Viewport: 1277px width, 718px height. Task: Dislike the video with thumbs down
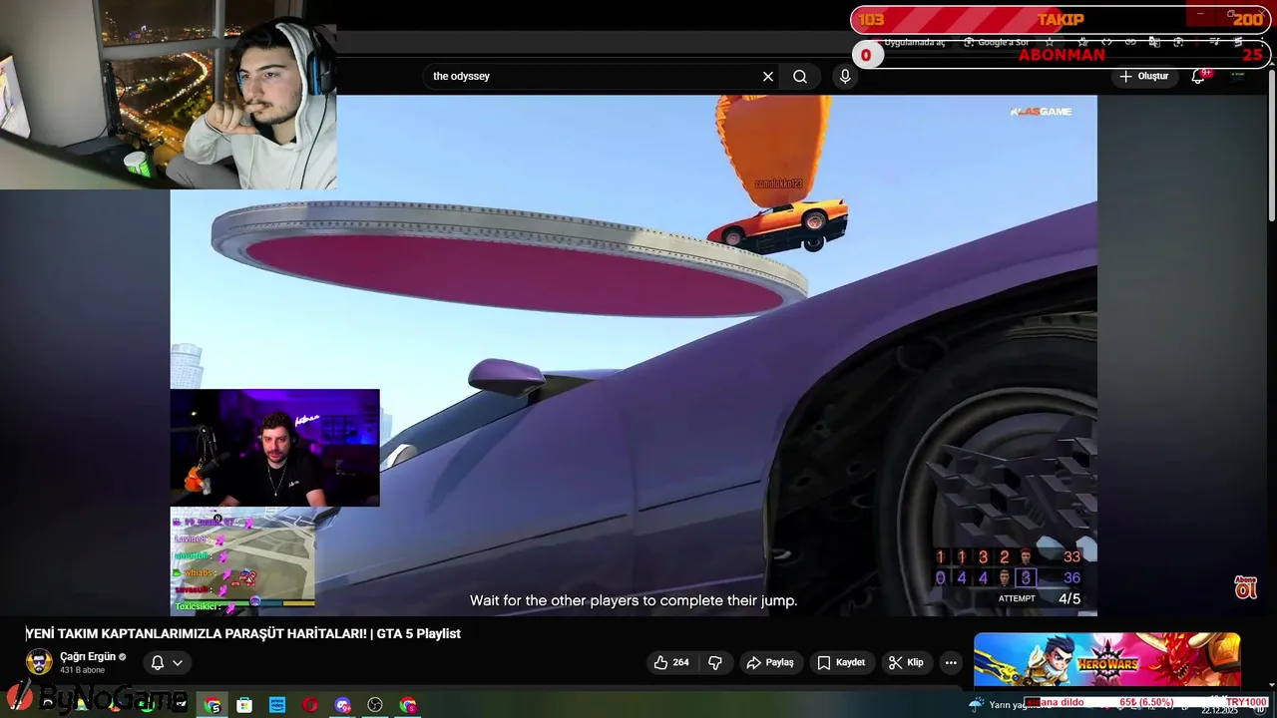[x=715, y=662]
